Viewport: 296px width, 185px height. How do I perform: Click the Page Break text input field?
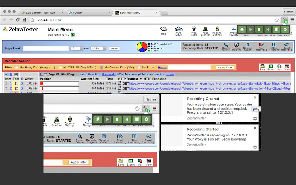tap(46, 49)
